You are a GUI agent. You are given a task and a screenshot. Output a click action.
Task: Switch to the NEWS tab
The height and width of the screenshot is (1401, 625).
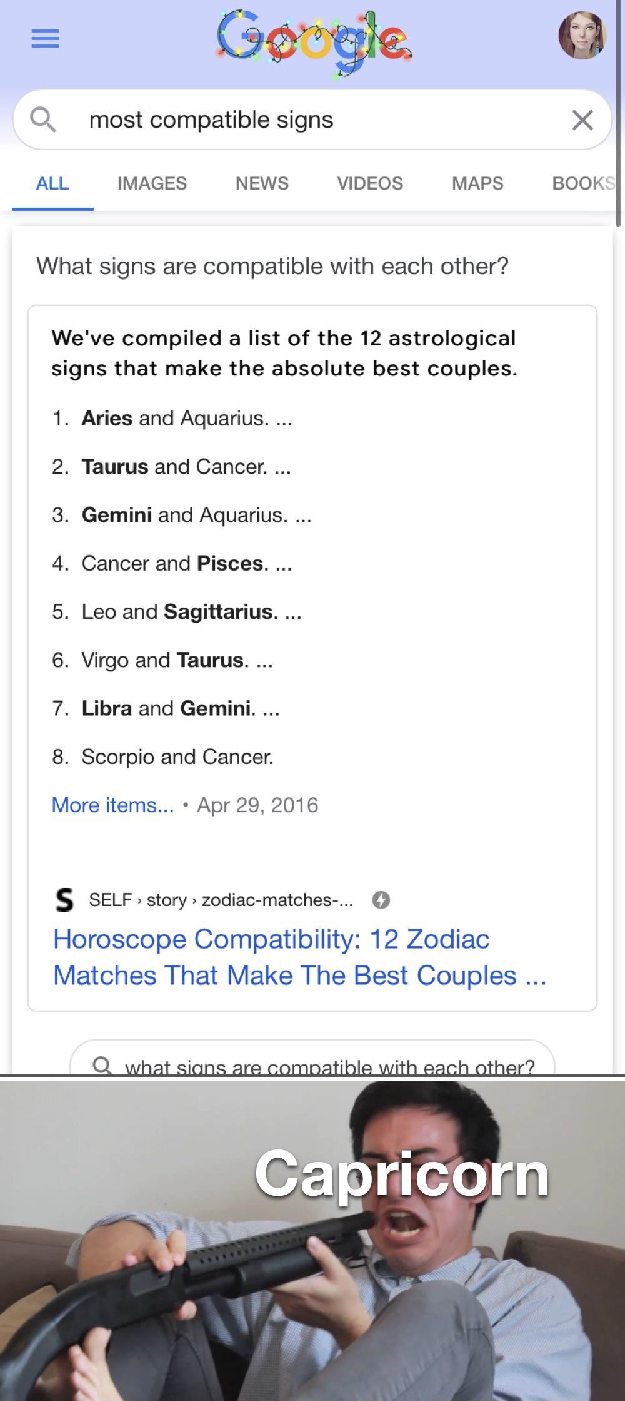261,183
